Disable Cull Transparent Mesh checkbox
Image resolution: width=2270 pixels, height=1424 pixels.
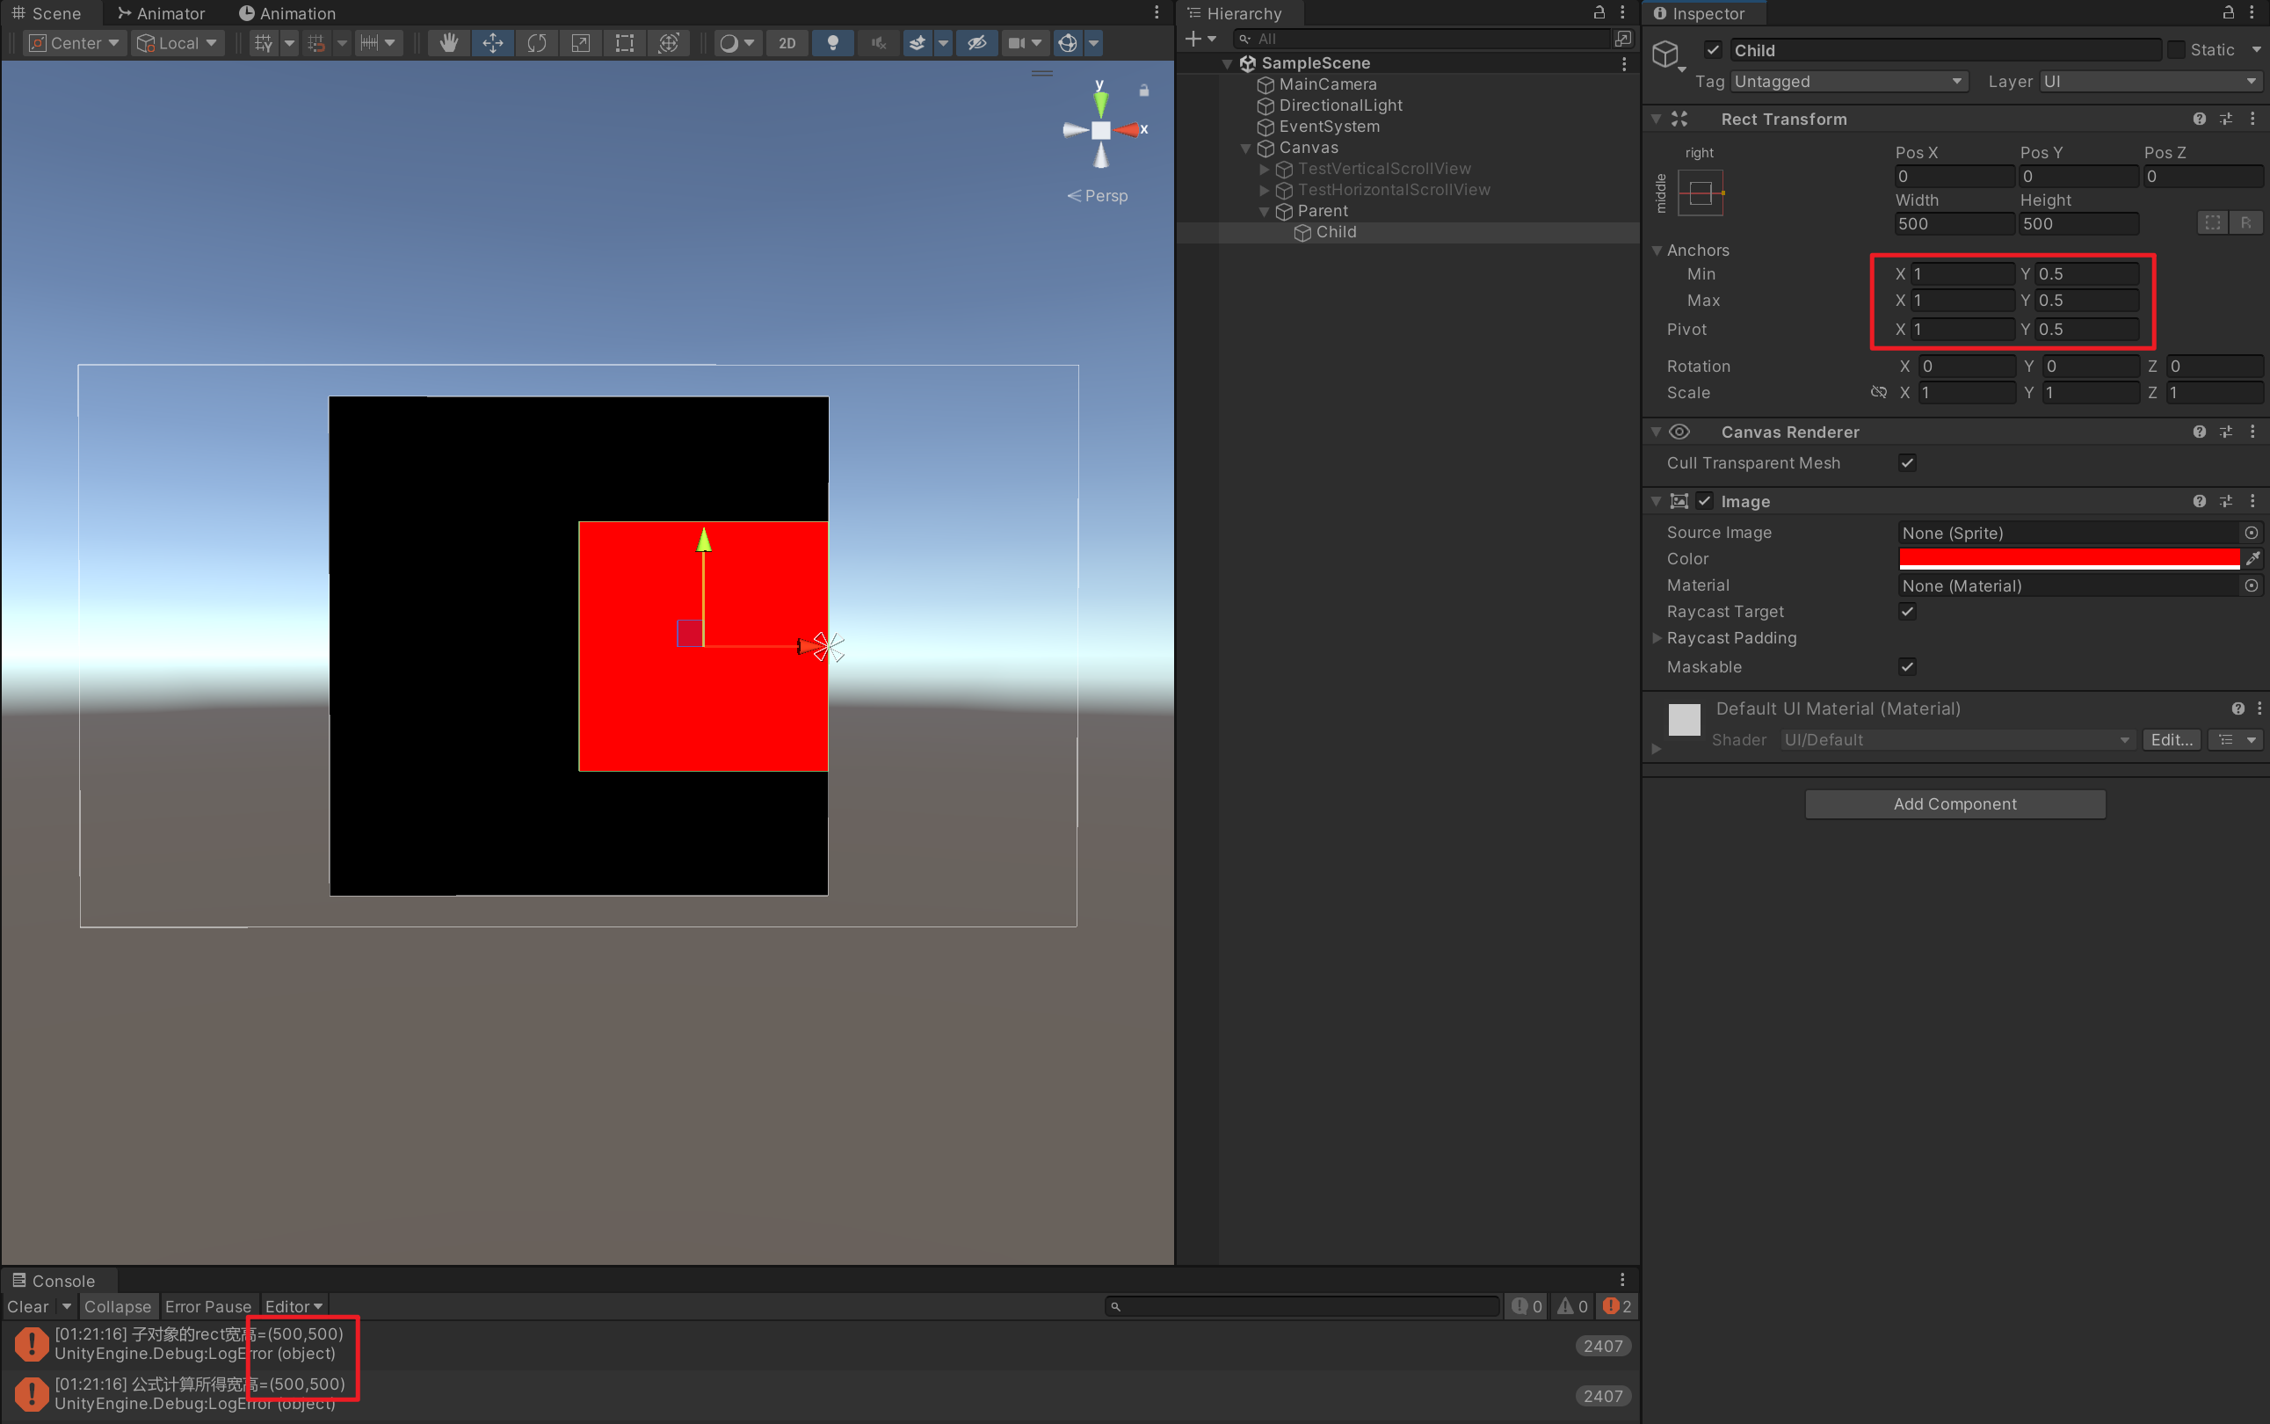point(1906,463)
